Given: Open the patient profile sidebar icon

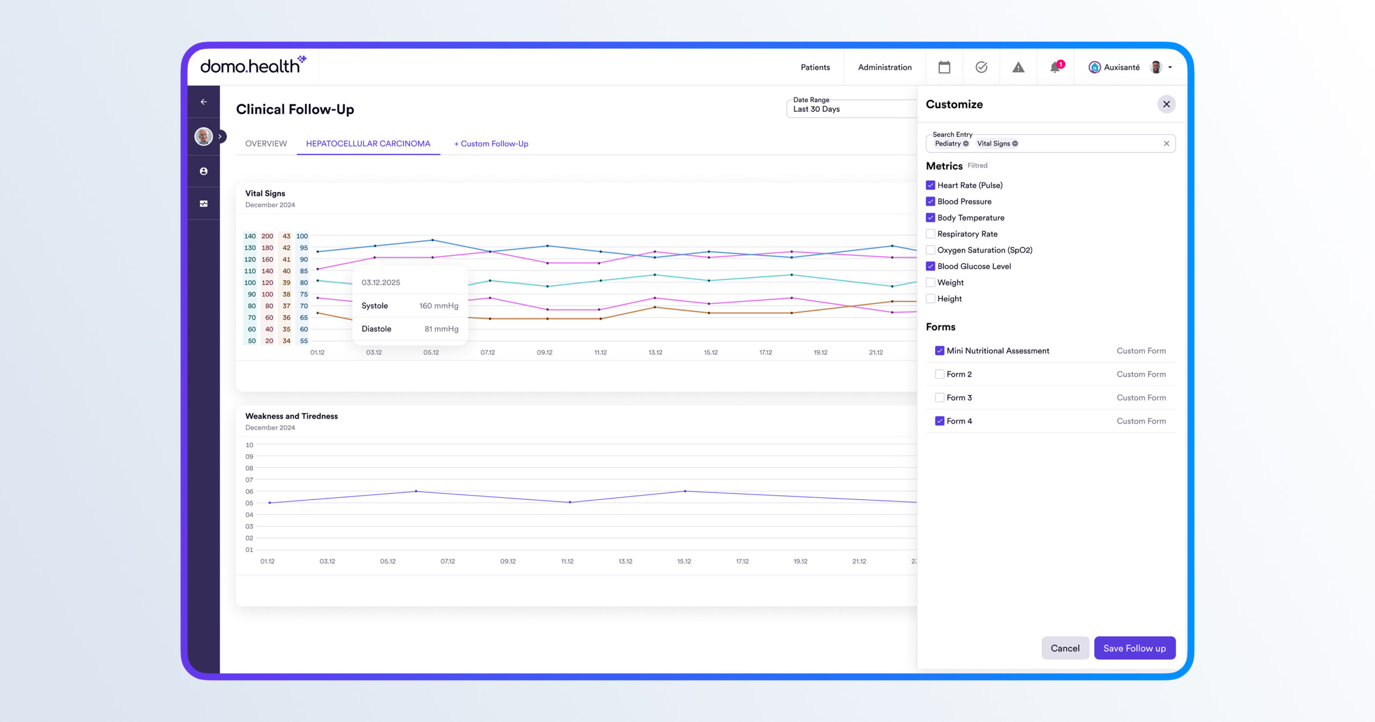Looking at the screenshot, I should (204, 171).
